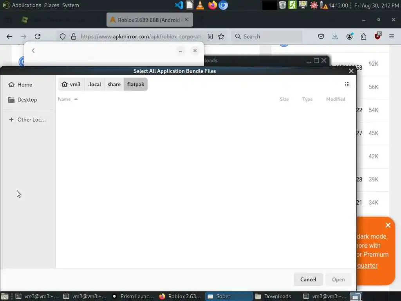401x301 pixels.
Task: Go to Desktop in file chooser sidebar
Action: pyautogui.click(x=28, y=100)
